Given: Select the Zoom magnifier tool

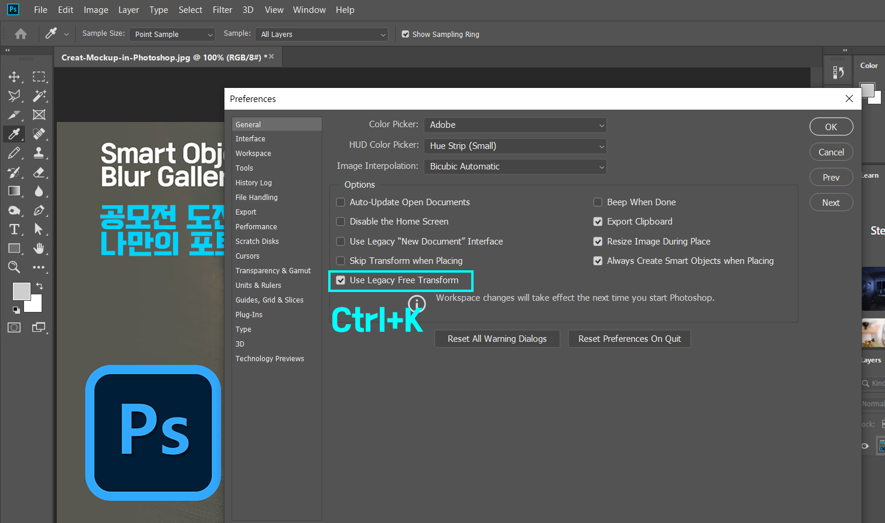Looking at the screenshot, I should click(x=14, y=267).
